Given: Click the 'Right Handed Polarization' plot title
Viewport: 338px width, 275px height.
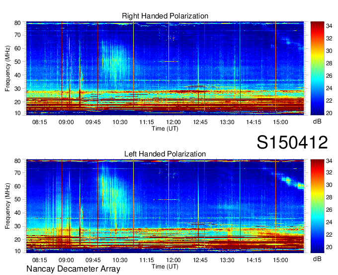Looking at the screenshot, I should tap(165, 16).
